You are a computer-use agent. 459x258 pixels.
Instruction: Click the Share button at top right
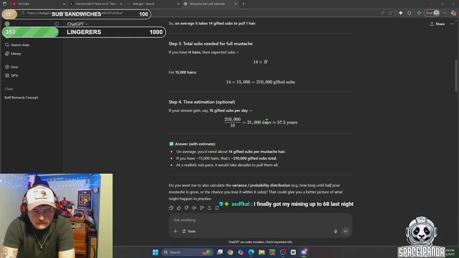(x=437, y=24)
